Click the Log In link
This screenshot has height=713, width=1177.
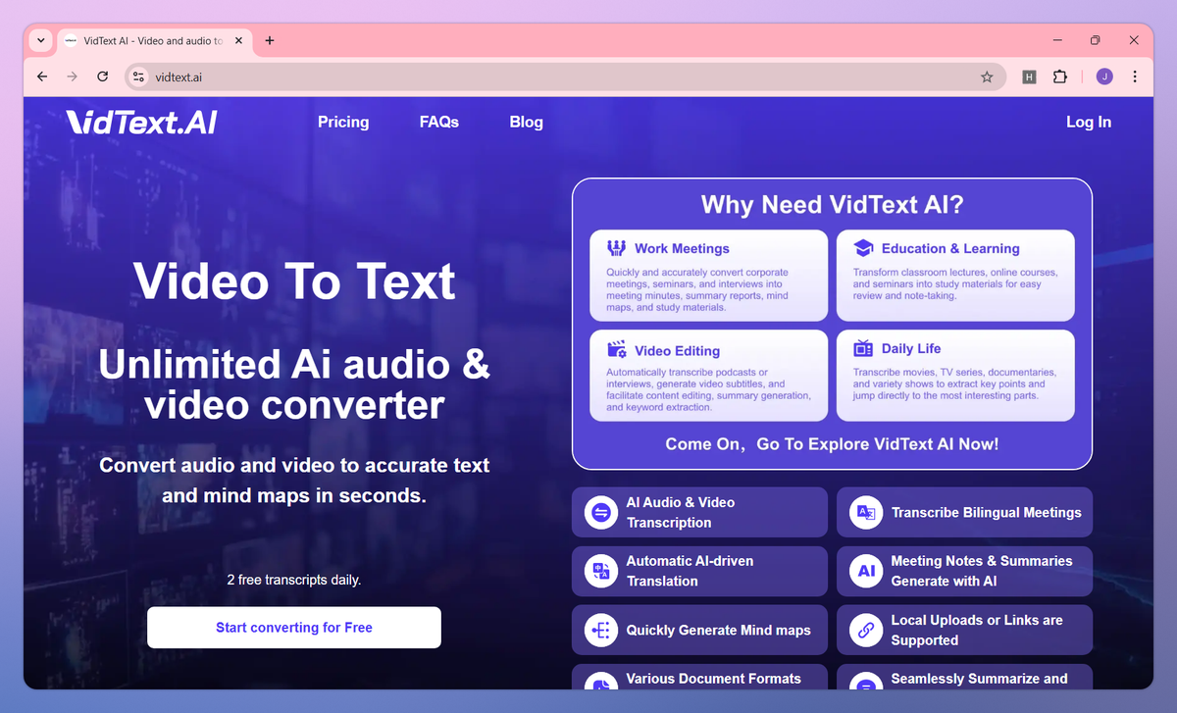[1089, 122]
